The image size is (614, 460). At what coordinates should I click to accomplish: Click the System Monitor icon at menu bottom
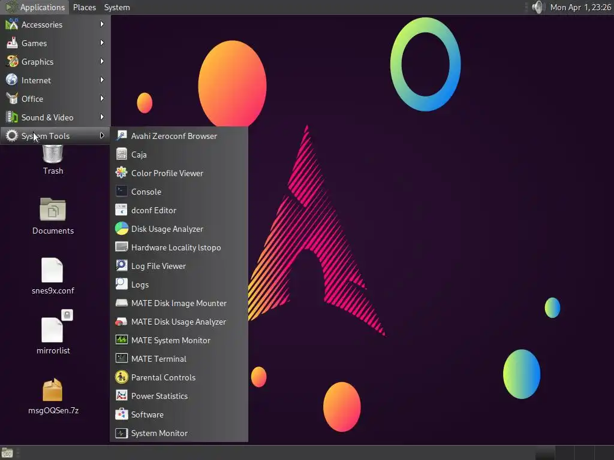pos(121,433)
